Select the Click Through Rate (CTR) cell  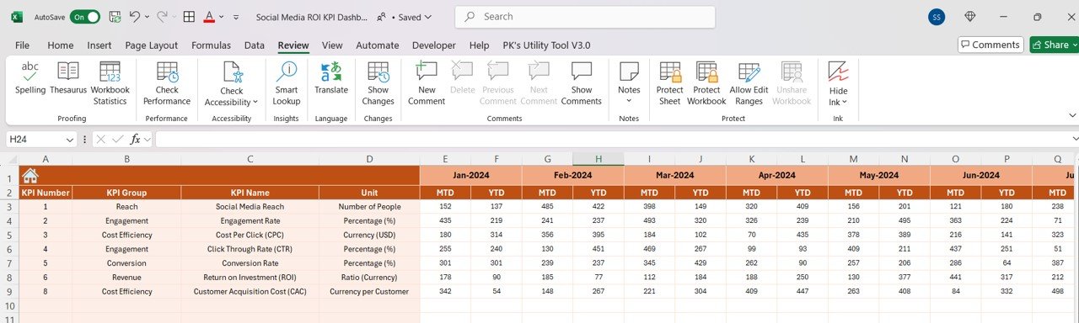pyautogui.click(x=250, y=249)
